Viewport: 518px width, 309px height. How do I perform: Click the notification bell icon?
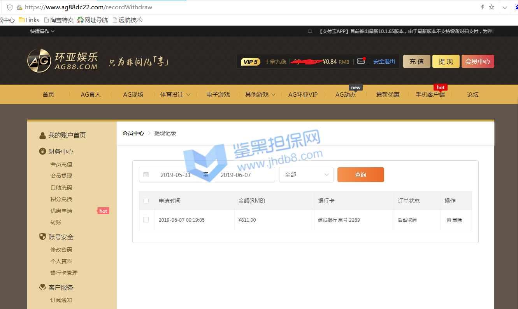pyautogui.click(x=310, y=31)
